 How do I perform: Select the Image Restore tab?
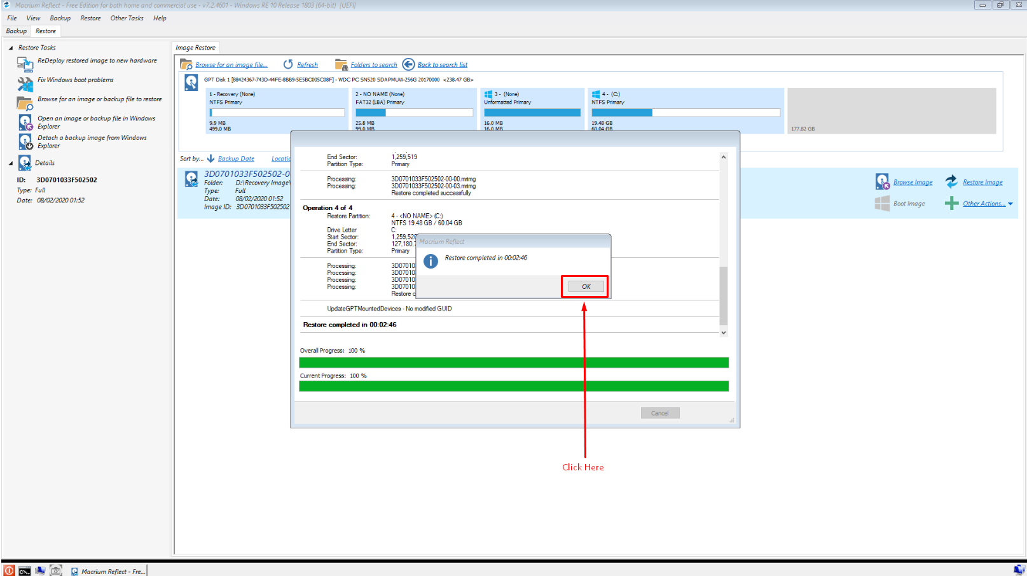196,48
